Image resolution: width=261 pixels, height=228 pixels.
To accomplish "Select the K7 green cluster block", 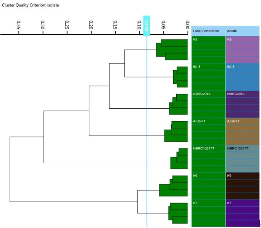I will point(178,213).
